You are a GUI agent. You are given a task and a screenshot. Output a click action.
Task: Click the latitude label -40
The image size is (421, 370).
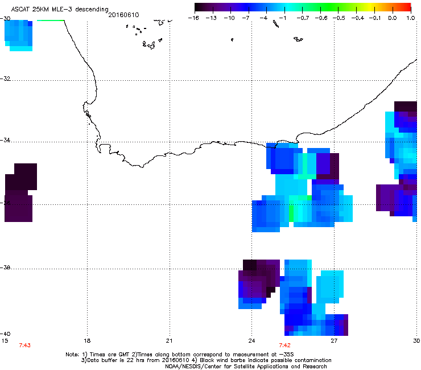coord(5,334)
